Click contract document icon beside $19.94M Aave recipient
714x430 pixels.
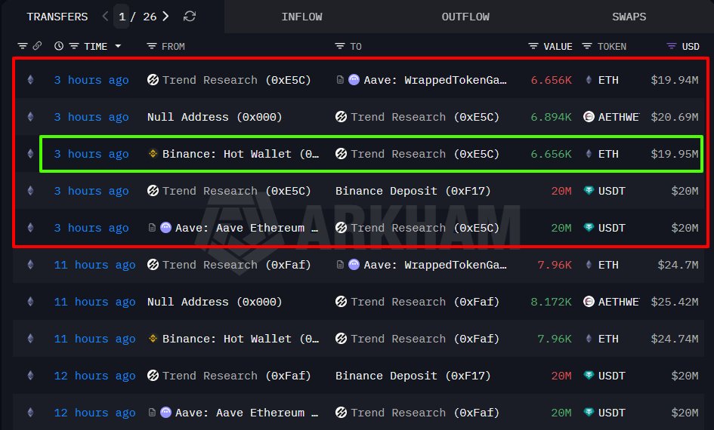click(x=340, y=80)
